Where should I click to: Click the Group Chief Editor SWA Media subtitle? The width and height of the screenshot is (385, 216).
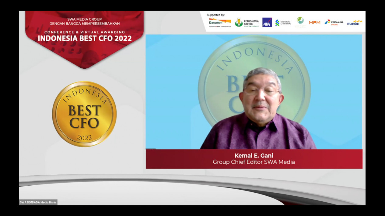click(x=254, y=162)
